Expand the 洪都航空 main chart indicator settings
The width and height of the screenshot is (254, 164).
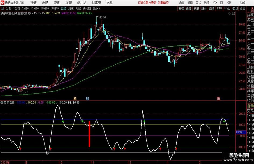coord(29,13)
